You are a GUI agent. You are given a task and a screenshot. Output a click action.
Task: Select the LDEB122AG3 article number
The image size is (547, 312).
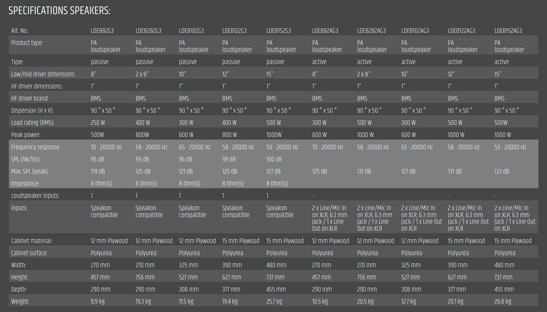coord(461,31)
